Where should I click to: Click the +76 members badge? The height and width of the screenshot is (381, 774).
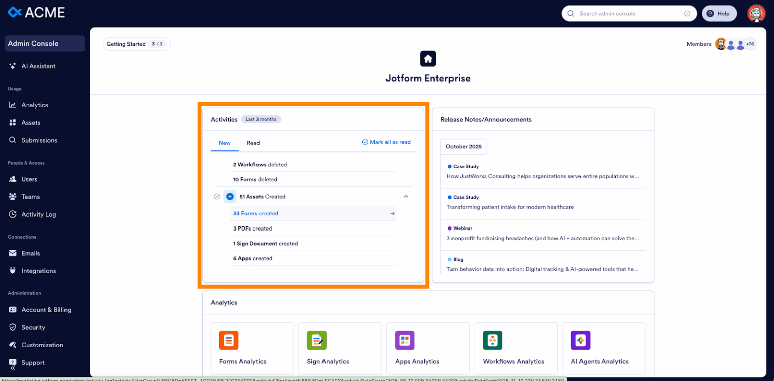pyautogui.click(x=750, y=44)
